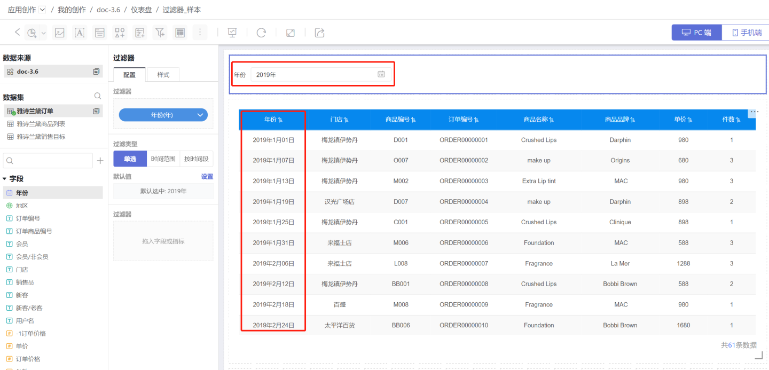Expand the 年份(年) filter dropdown
Image resolution: width=769 pixels, height=370 pixels.
coord(200,115)
